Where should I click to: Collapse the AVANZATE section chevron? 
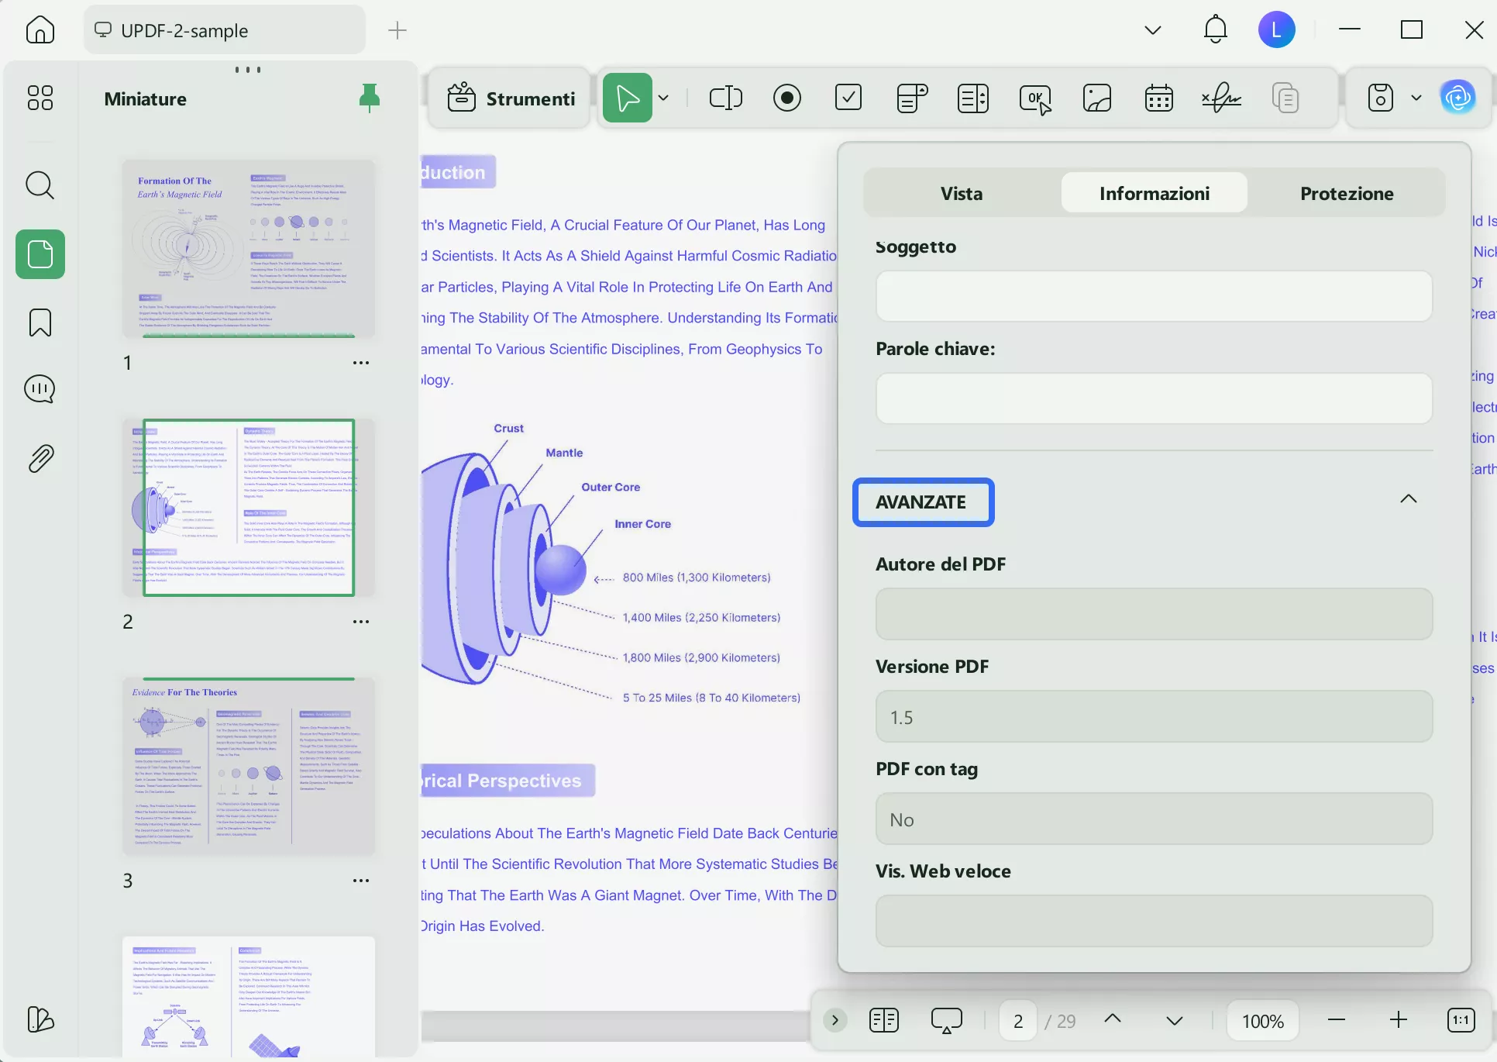1408,499
